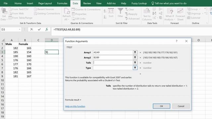Click Tell me what you want to do
Screen dimensions: 212x119
[169, 3]
